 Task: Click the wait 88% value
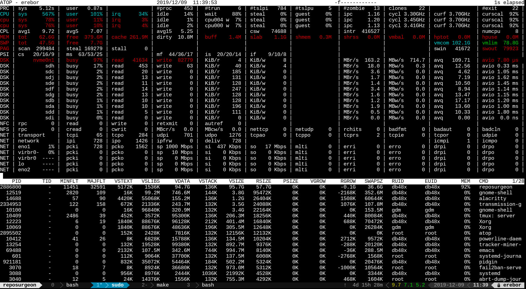223,14
